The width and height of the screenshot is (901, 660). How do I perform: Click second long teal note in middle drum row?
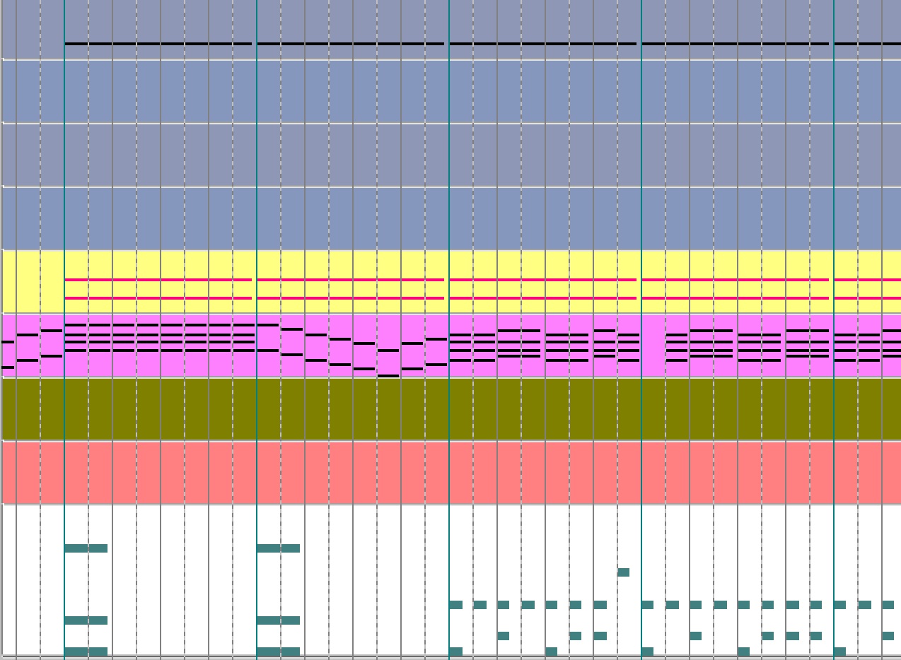click(278, 620)
